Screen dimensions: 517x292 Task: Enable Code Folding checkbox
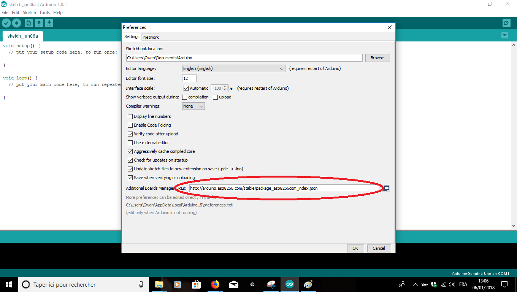coord(130,125)
